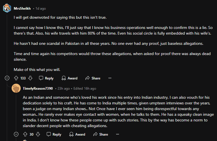The height and width of the screenshot is (141, 217).
Task: Downvote TimelyReason7390's reply
Action: (x=38, y=134)
